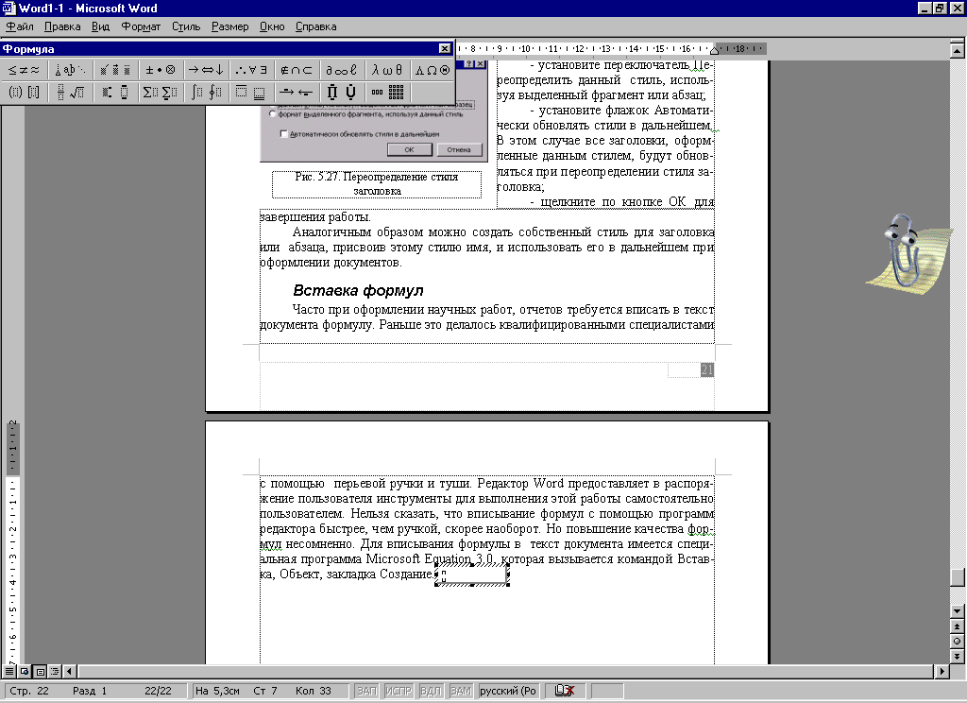
Task: Toggle ЗАП macro recording indicator
Action: coord(366,691)
